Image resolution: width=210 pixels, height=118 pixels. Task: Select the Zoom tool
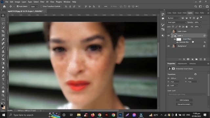pos(3,95)
